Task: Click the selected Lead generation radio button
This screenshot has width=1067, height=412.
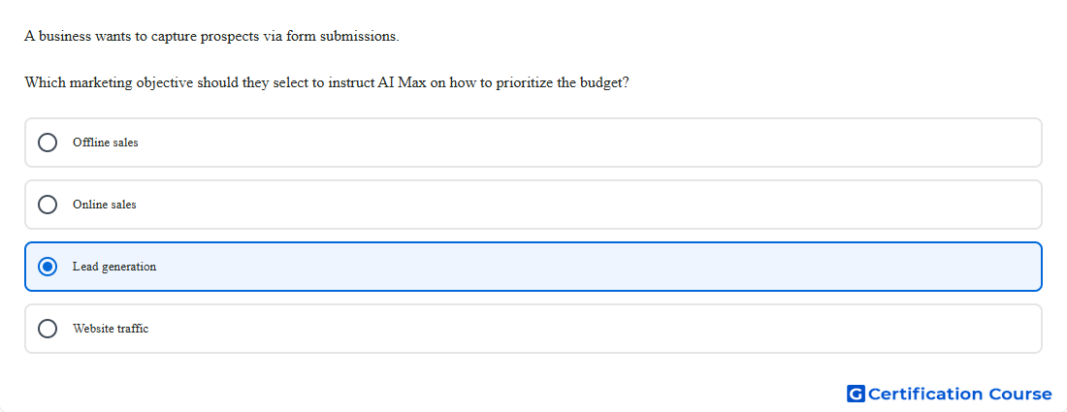Action: [48, 267]
